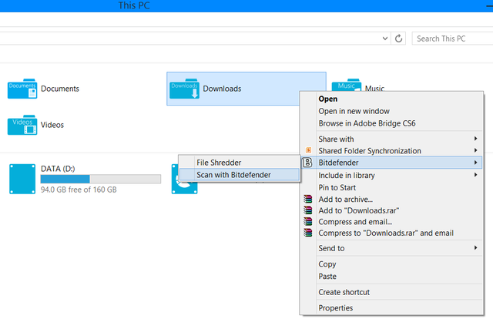
Task: Click the DATA (D:) storage usage bar
Action: coord(101,179)
